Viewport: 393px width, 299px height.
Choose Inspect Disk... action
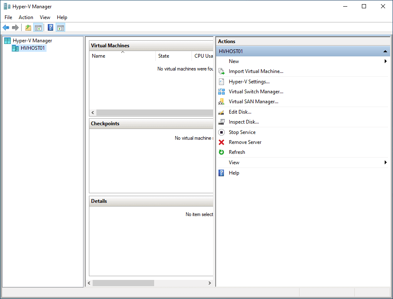(x=243, y=122)
